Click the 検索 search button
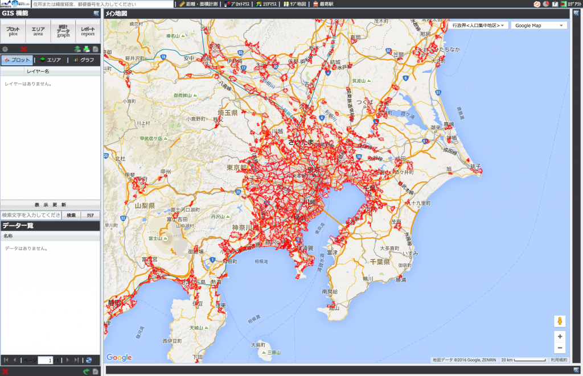This screenshot has height=376, width=583. pyautogui.click(x=71, y=215)
